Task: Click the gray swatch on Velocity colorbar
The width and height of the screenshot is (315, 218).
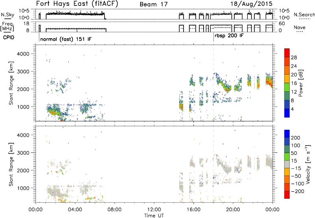Action: tap(287, 164)
